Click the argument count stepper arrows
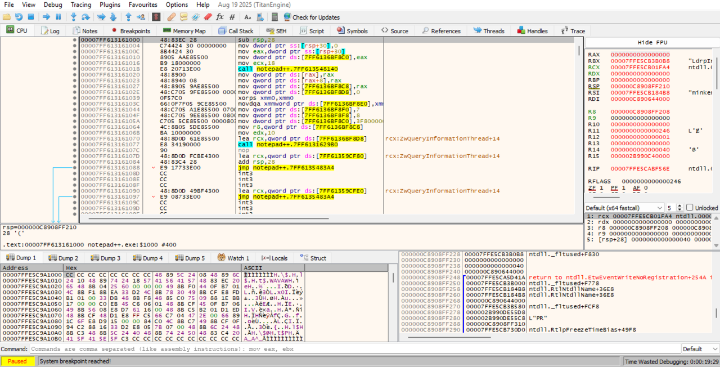This screenshot has height=367, width=720. 681,208
